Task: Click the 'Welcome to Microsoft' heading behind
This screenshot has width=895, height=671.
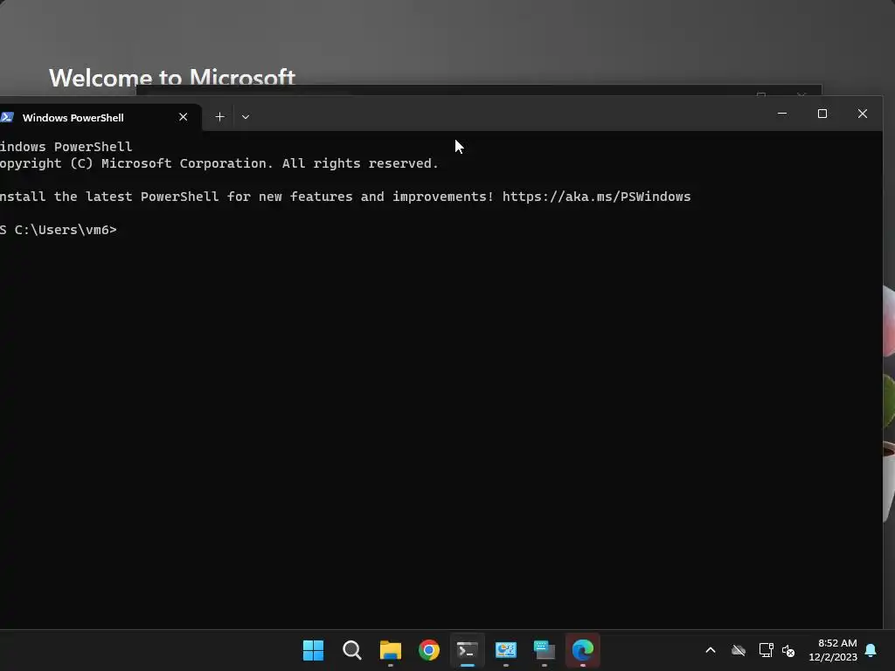Action: [172, 77]
